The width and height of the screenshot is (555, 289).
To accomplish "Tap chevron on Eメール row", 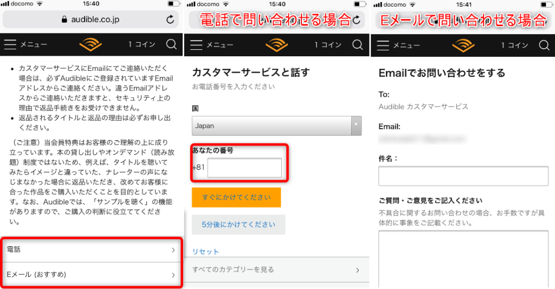I will tap(173, 275).
